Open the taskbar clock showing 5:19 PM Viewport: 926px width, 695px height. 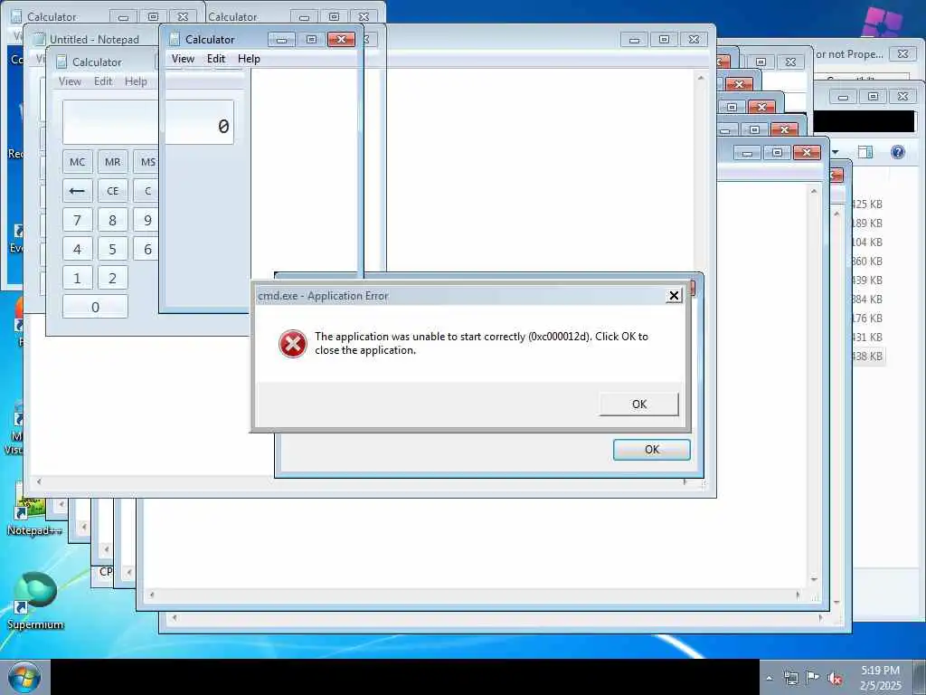880,678
